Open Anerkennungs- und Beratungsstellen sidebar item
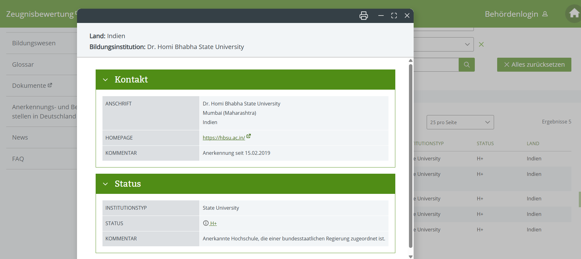The width and height of the screenshot is (581, 259). pos(44,112)
